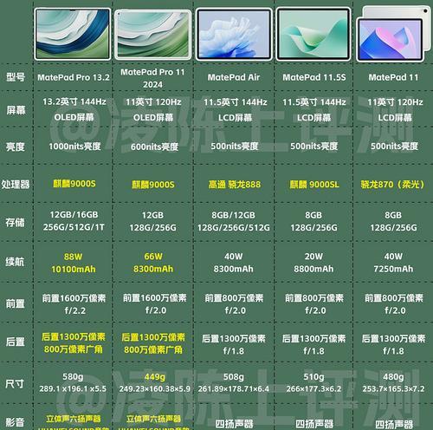Image resolution: width=433 pixels, height=430 pixels.
Task: Click the '续航' row header
Action: (x=15, y=262)
